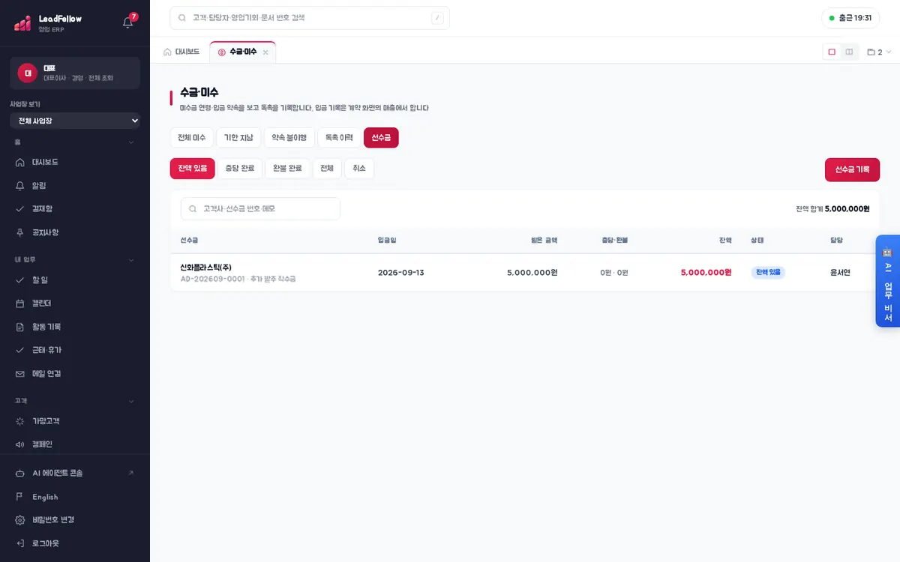Switch to the 대시보드 tab
The height and width of the screenshot is (562, 900).
(181, 52)
